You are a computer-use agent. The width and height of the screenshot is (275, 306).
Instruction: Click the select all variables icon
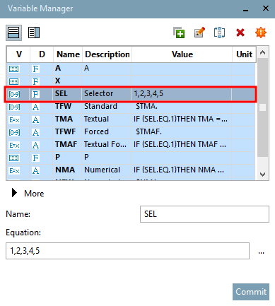219,33
